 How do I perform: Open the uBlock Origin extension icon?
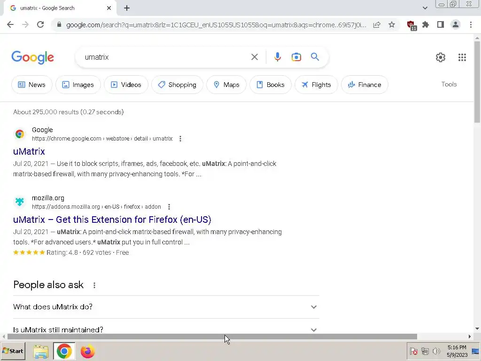[x=411, y=25]
